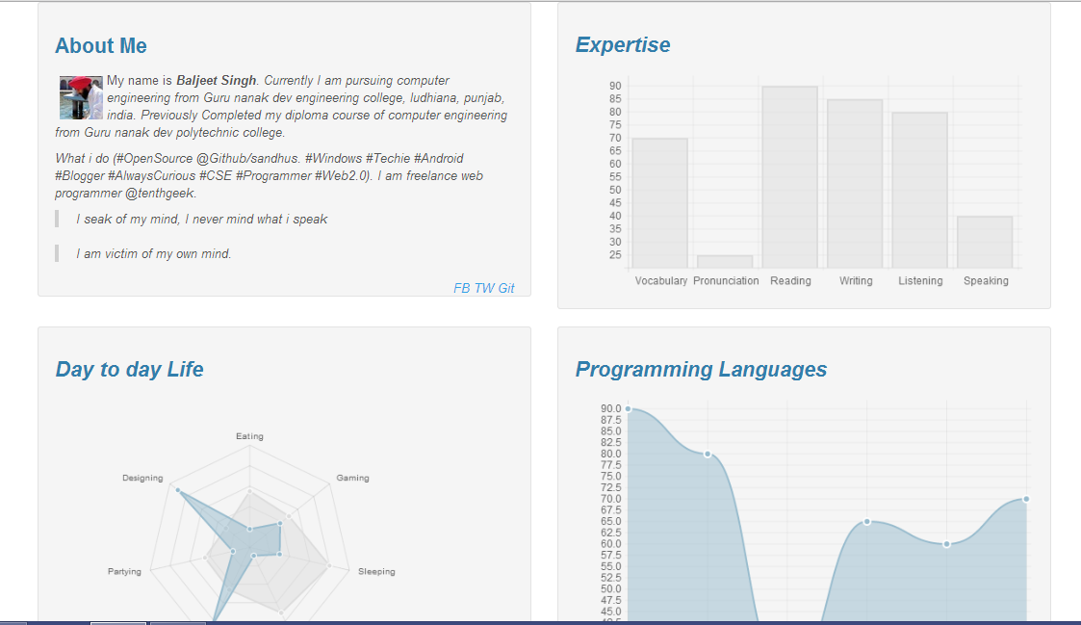Select the short Pronunciation bar in Expertise chart
Screen dimensions: 1081x625
[725, 262]
